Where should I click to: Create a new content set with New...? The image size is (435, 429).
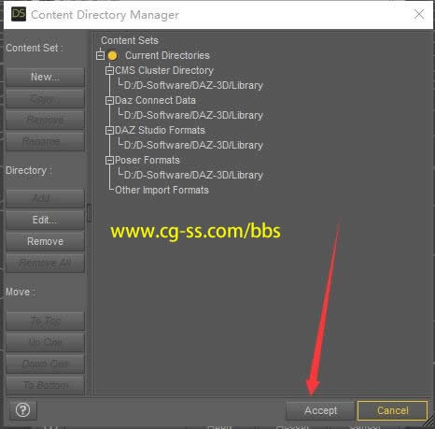[x=45, y=77]
